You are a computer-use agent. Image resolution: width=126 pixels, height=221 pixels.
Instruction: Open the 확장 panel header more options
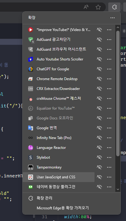pos(113,18)
